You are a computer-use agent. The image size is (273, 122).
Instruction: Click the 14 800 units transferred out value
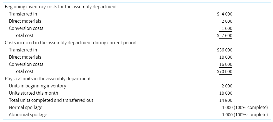(226, 100)
